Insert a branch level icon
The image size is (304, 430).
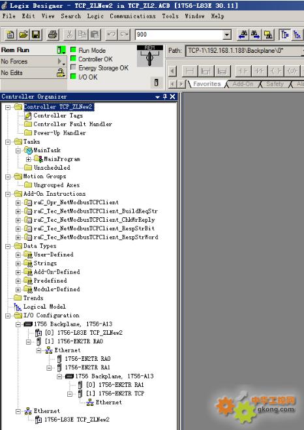(222, 71)
